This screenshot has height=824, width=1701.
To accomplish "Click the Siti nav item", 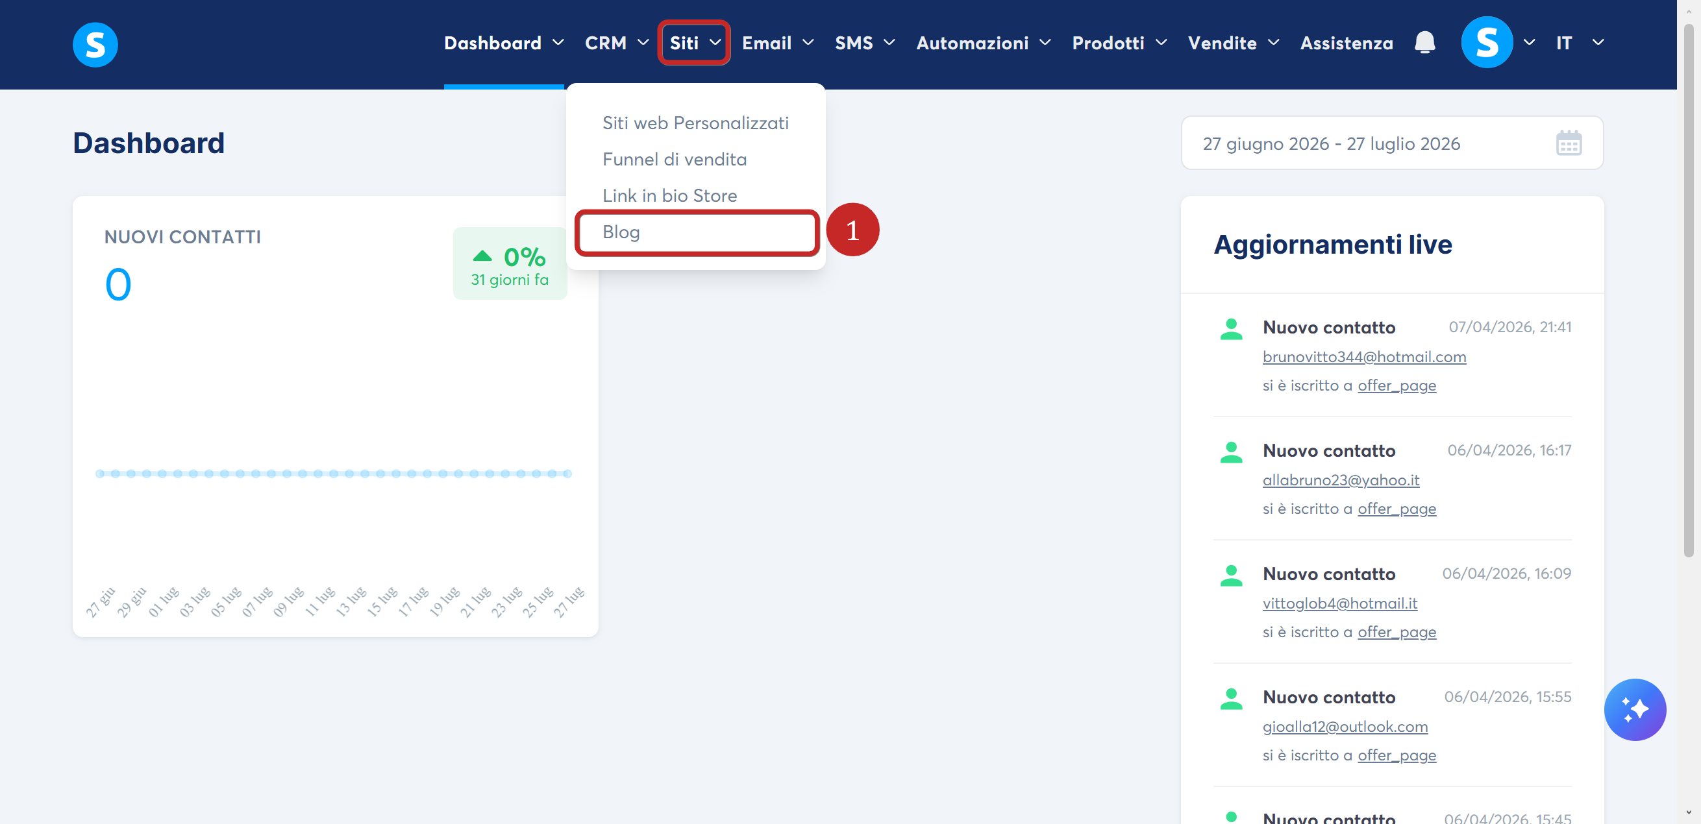I will 684,43.
